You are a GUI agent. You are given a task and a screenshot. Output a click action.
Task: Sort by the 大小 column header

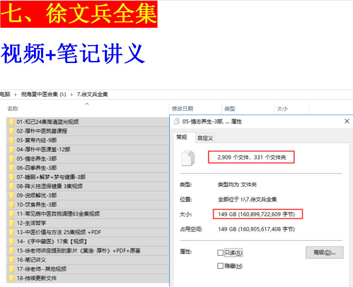pyautogui.click(x=282, y=109)
